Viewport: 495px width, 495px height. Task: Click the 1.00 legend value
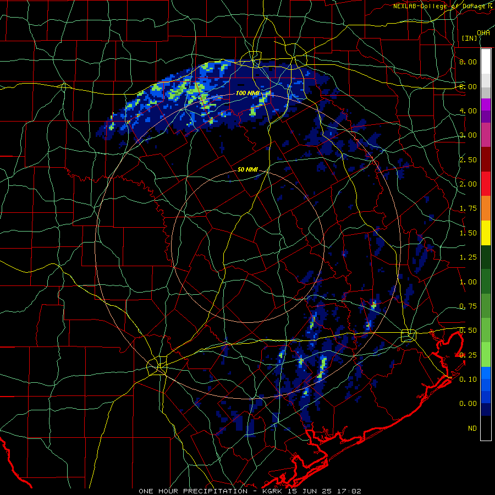point(468,282)
